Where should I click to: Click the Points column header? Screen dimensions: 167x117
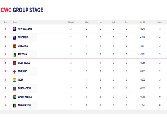click(x=160, y=23)
